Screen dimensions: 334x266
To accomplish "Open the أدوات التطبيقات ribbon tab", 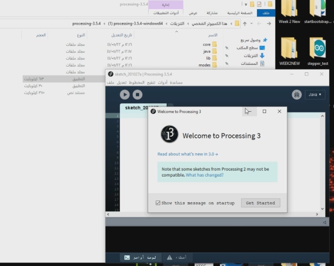I will coord(166,13).
